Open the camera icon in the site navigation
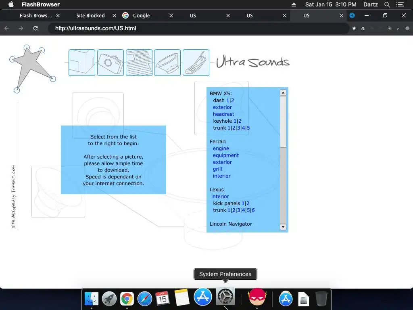The height and width of the screenshot is (310, 413). click(111, 63)
